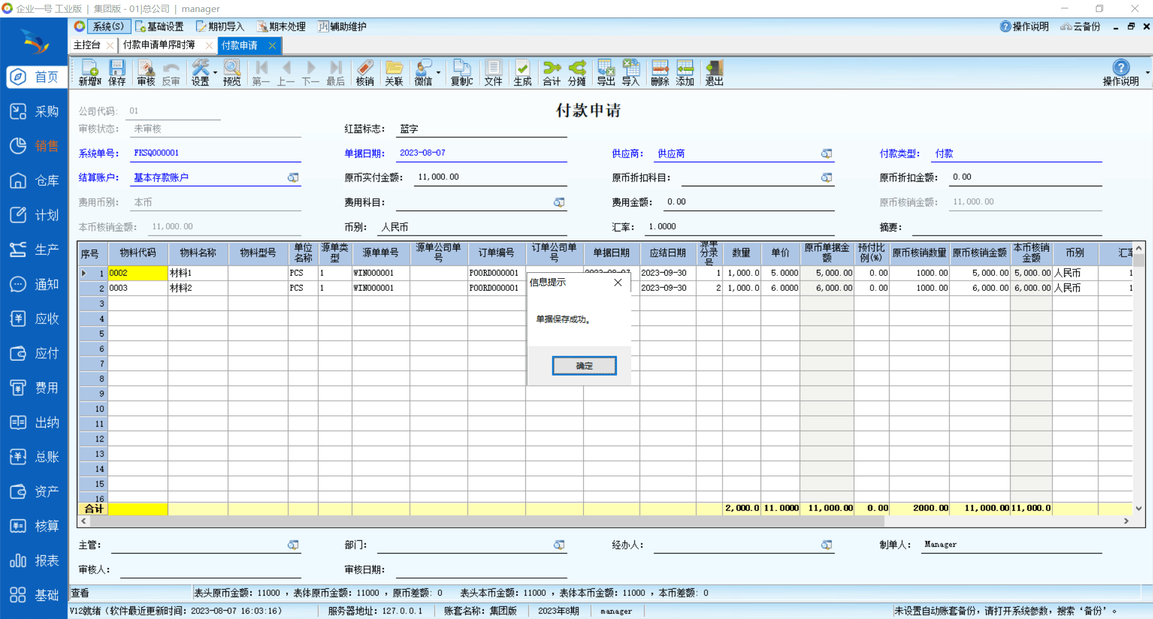Close the 信息提示 dialog with X
The image size is (1153, 619).
(617, 282)
